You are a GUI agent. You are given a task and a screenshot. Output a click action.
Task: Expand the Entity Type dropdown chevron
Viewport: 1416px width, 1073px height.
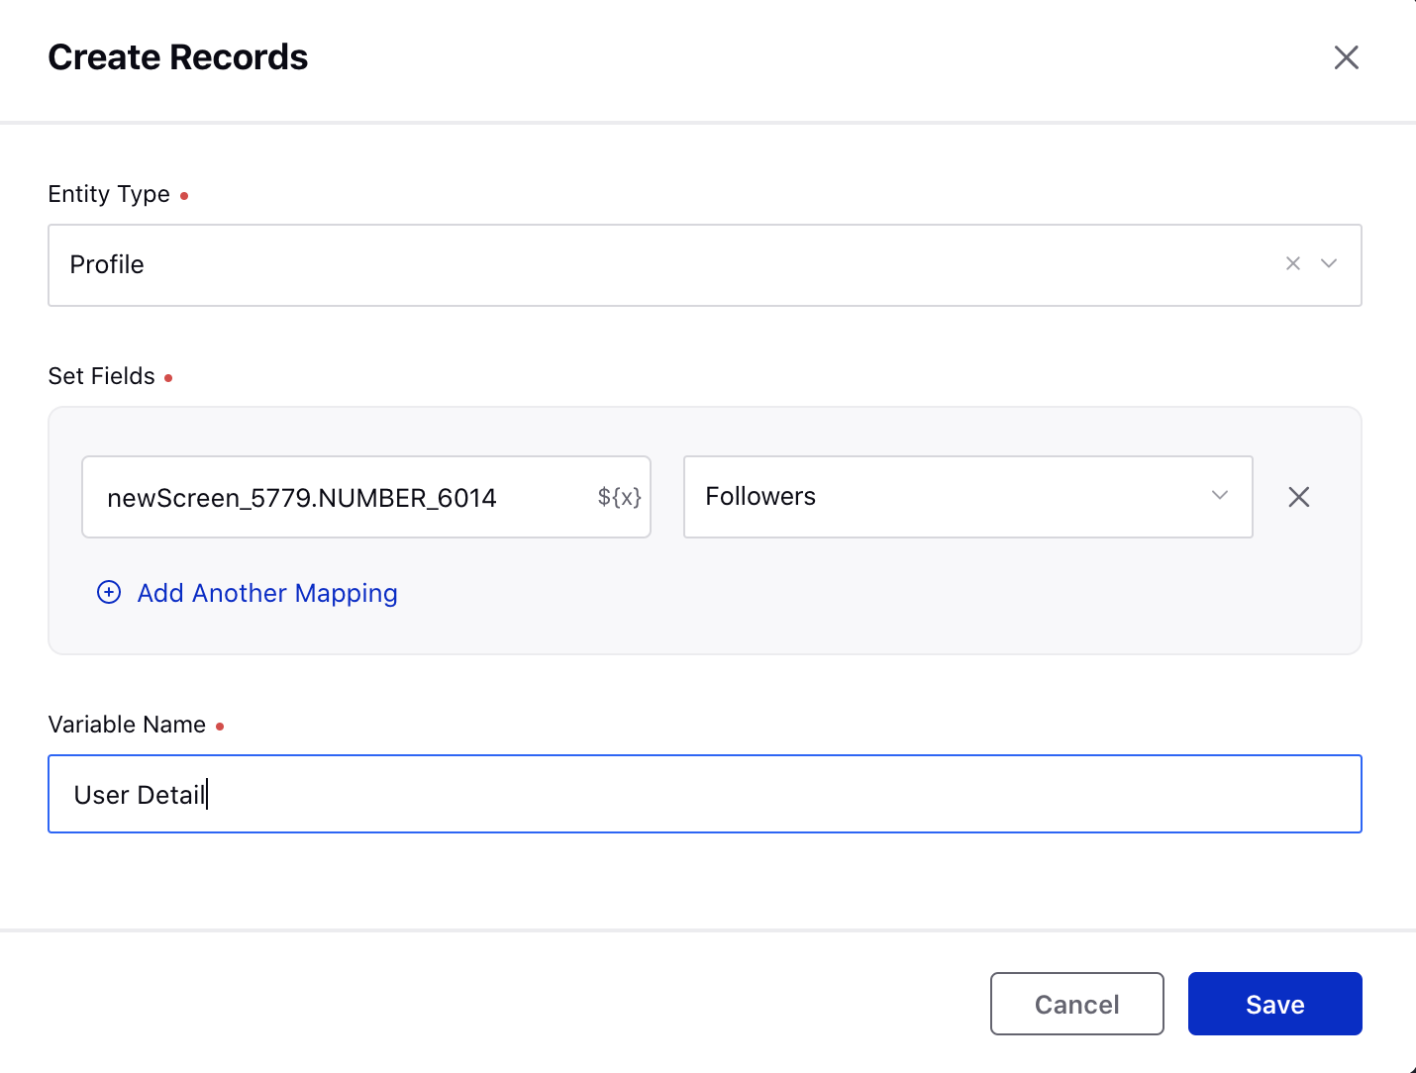tap(1329, 263)
